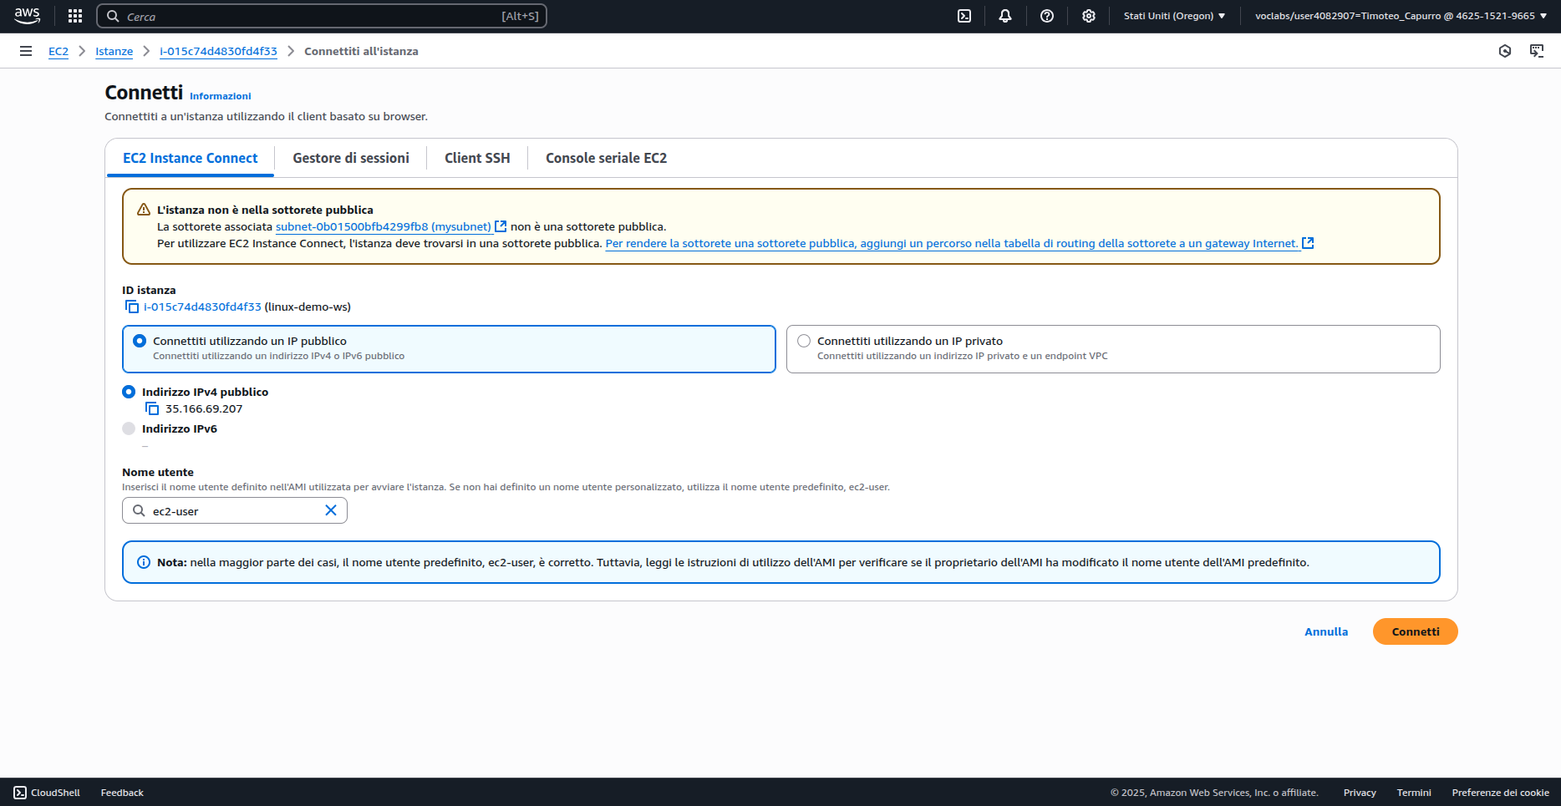
Task: Launch CloudShell from the top bar icon
Action: click(x=964, y=16)
